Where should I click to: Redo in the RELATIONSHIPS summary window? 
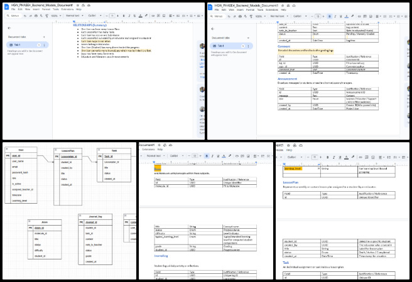30,16
